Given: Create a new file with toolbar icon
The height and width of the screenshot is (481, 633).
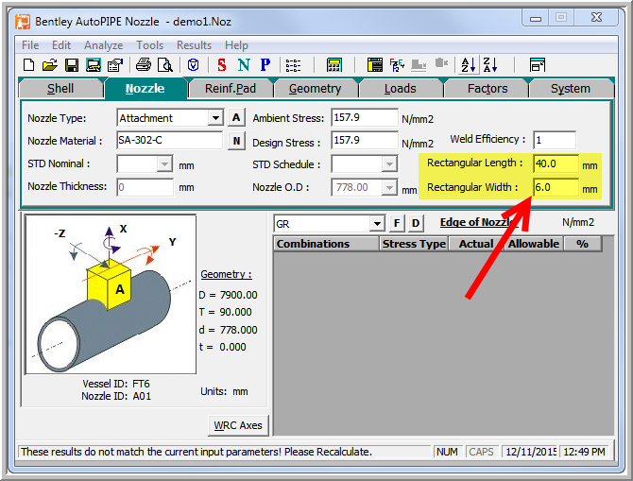Looking at the screenshot, I should tap(28, 64).
